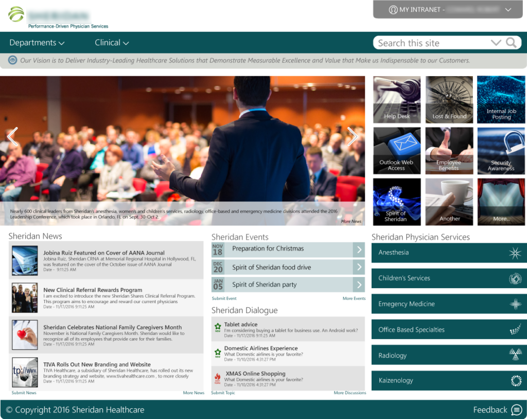Open Jobina Ruiz Featured on Cover headline
This screenshot has height=419, width=527.
tap(104, 253)
